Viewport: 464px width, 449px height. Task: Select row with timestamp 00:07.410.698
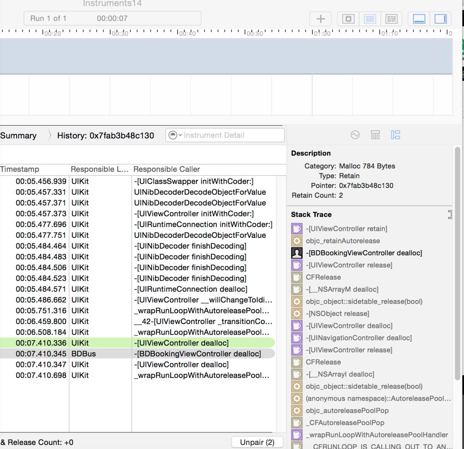(x=138, y=375)
